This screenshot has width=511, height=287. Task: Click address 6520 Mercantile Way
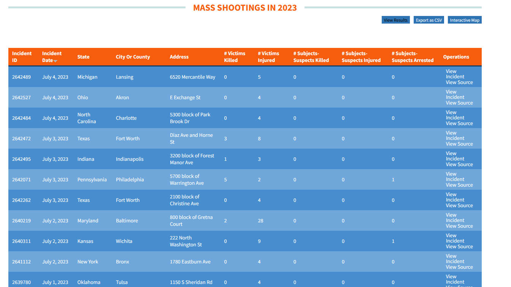(192, 77)
